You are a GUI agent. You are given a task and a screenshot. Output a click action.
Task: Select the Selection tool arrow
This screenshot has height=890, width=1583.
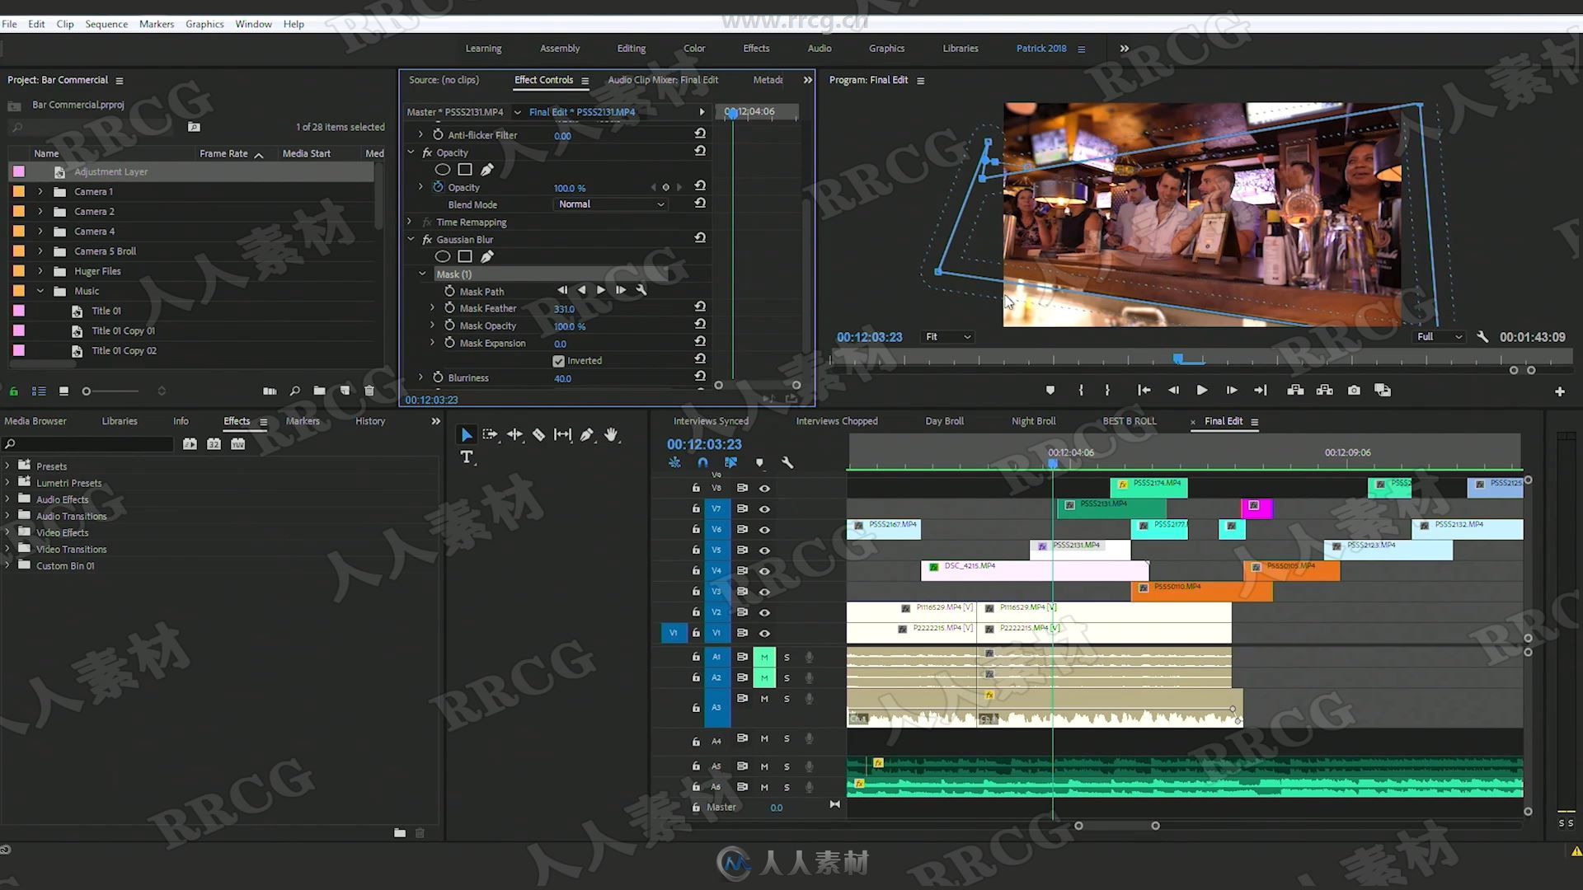(467, 434)
